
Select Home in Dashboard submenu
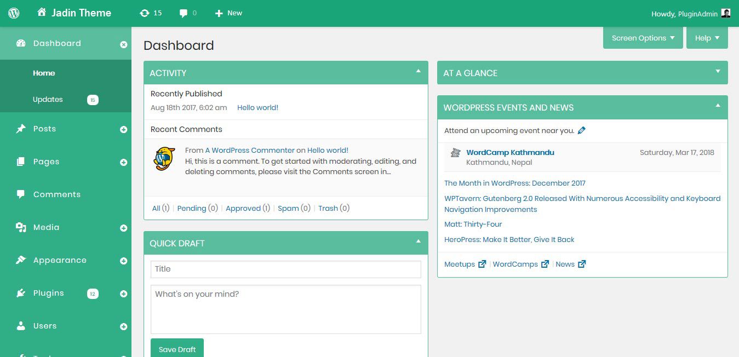click(44, 73)
